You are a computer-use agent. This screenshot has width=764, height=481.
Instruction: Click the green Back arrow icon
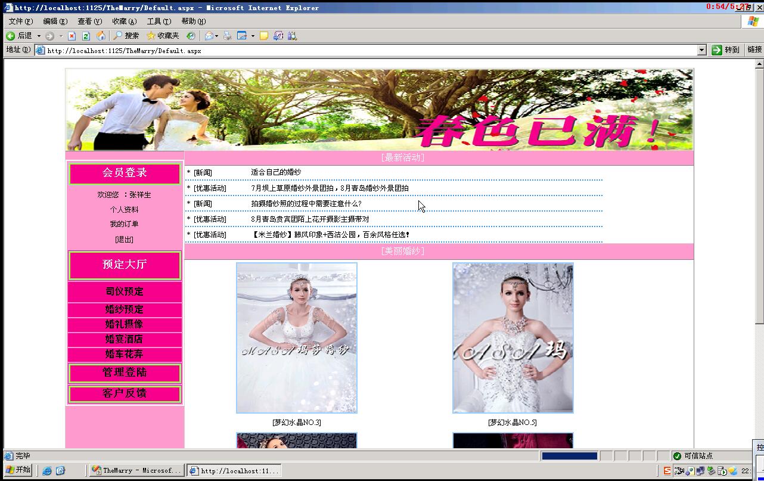(x=10, y=36)
